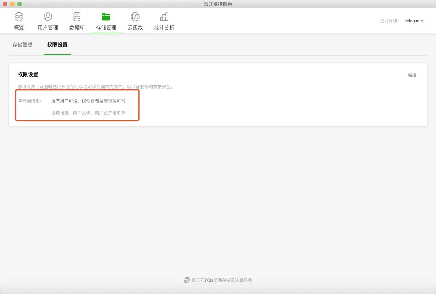Minimize the window with the yellow button
This screenshot has width=436, height=294.
tap(12, 4)
